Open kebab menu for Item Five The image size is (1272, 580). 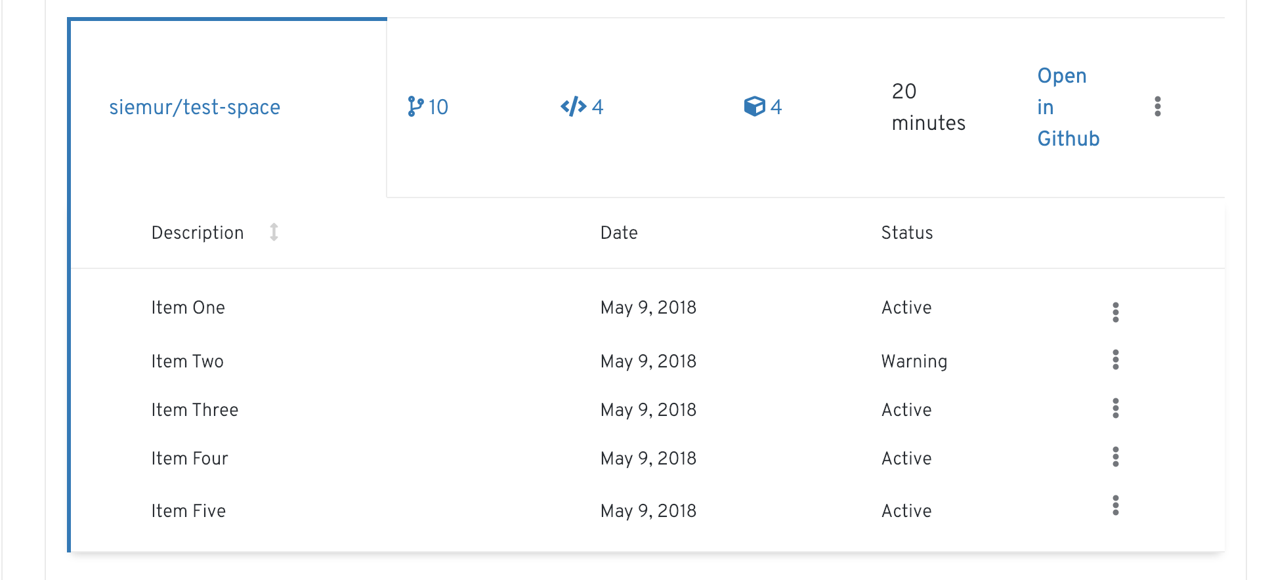(x=1115, y=505)
